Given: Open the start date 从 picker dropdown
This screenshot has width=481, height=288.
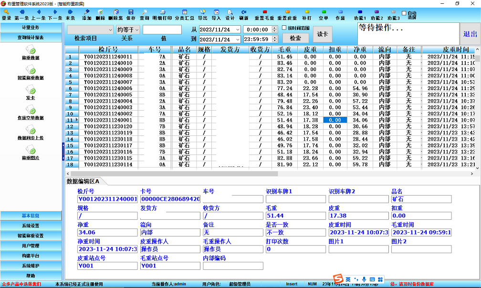Looking at the screenshot, I should tap(239, 30).
